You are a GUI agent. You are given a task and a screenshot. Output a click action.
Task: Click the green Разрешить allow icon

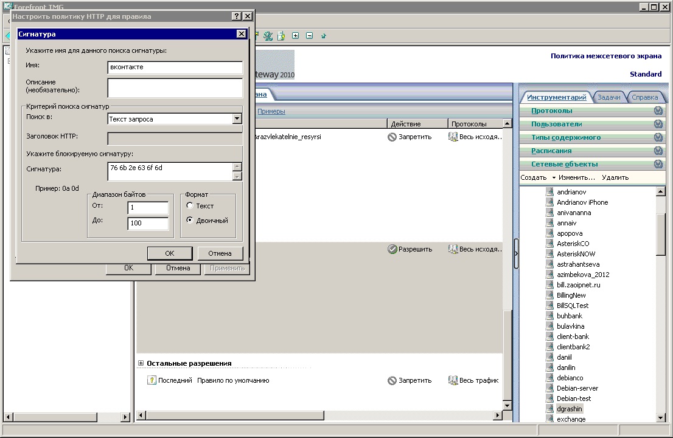(x=392, y=249)
